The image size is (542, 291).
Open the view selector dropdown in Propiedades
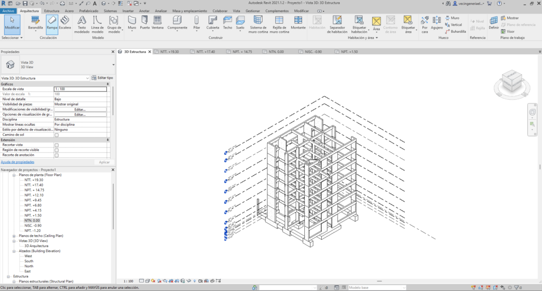pyautogui.click(x=87, y=78)
